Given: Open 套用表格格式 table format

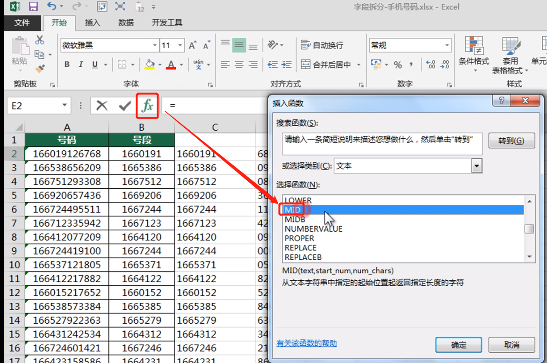Looking at the screenshot, I should [x=510, y=55].
